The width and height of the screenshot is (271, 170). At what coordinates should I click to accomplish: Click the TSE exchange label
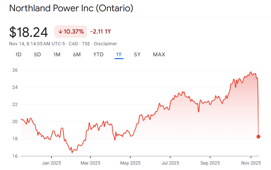coord(86,44)
